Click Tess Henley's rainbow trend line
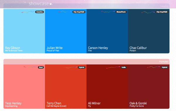Viewport: 176px width, 111px height. point(31,67)
